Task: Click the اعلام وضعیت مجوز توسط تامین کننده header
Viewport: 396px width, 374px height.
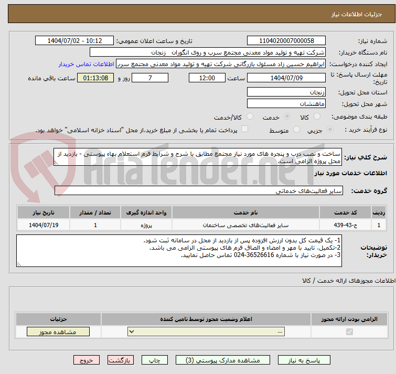Action: point(206,319)
